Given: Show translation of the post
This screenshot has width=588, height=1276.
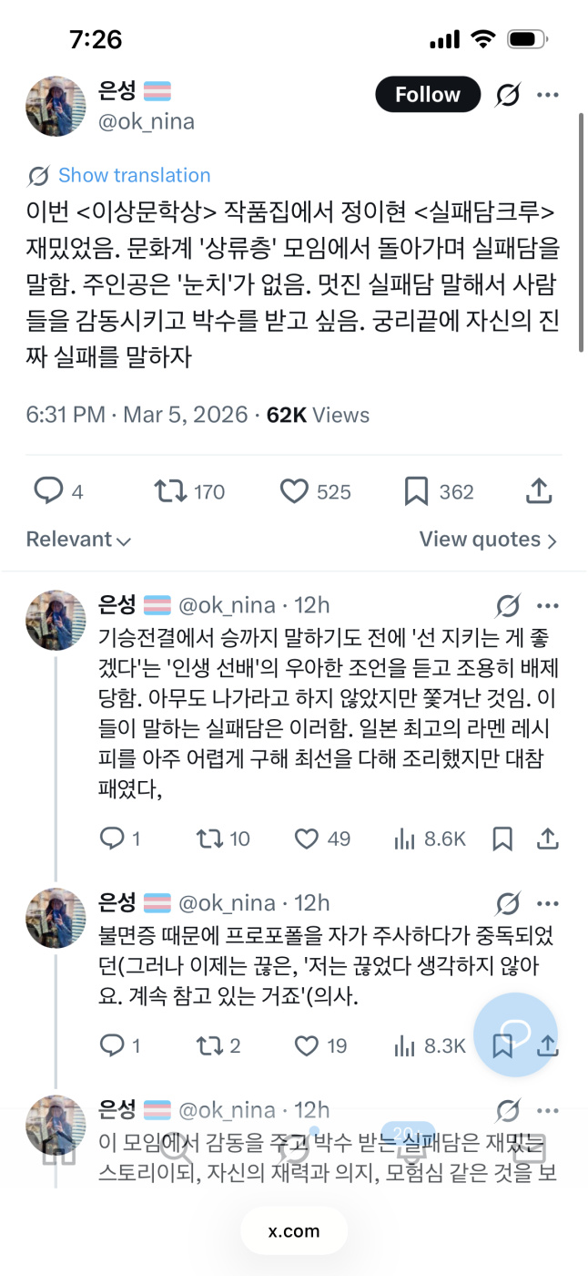Looking at the screenshot, I should (134, 176).
